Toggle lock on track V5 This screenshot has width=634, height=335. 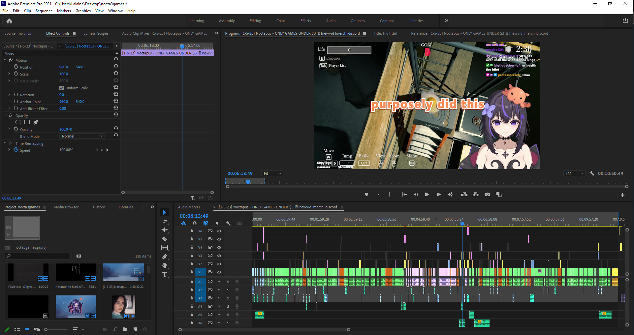(192, 239)
